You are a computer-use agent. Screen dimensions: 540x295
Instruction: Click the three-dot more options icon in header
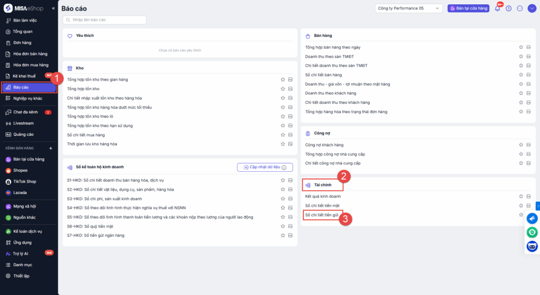[520, 8]
